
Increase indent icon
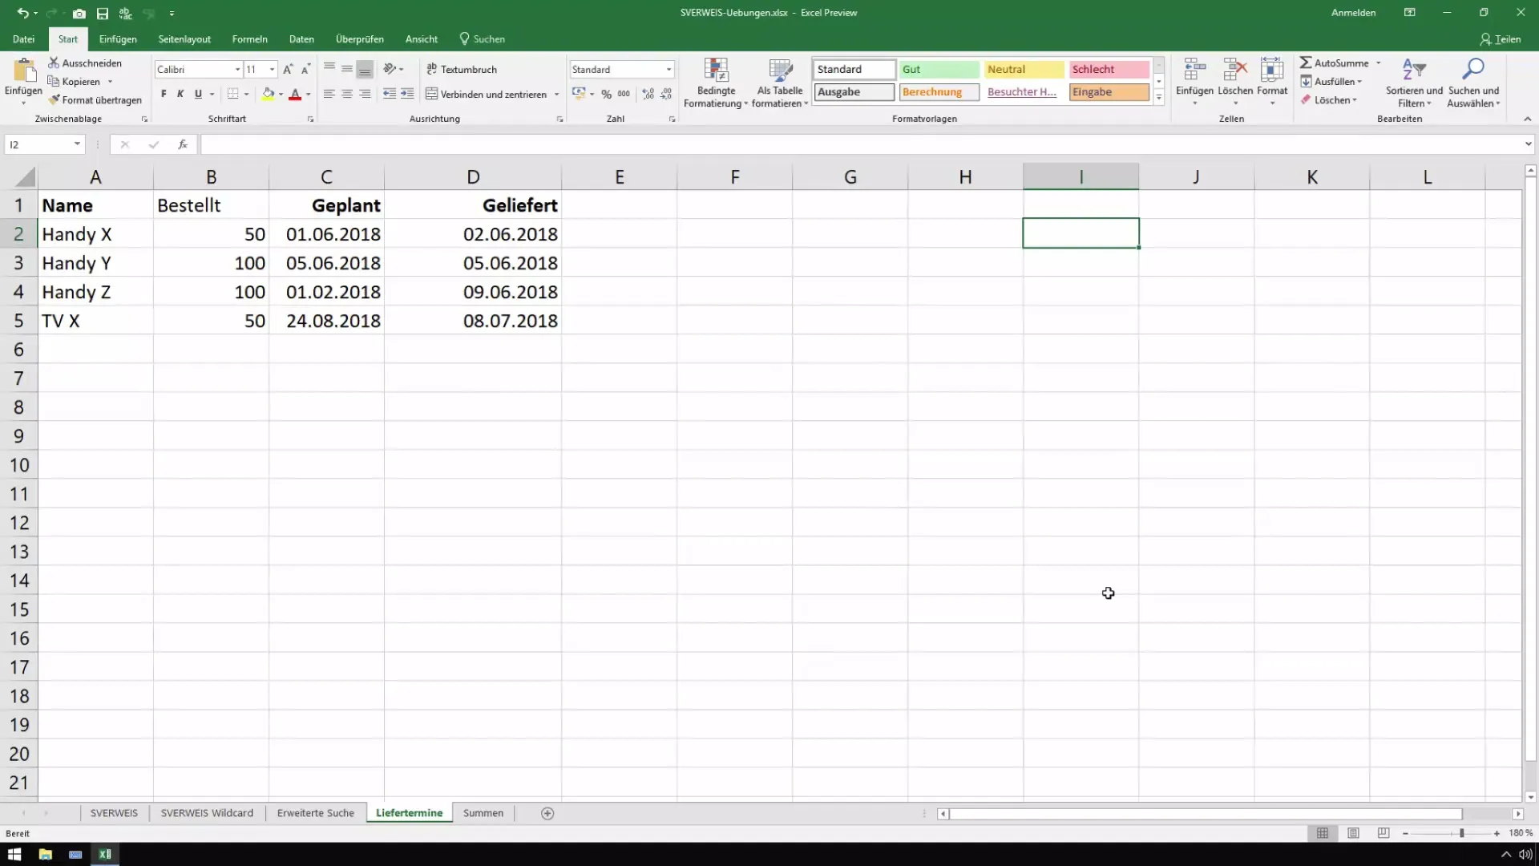click(407, 94)
